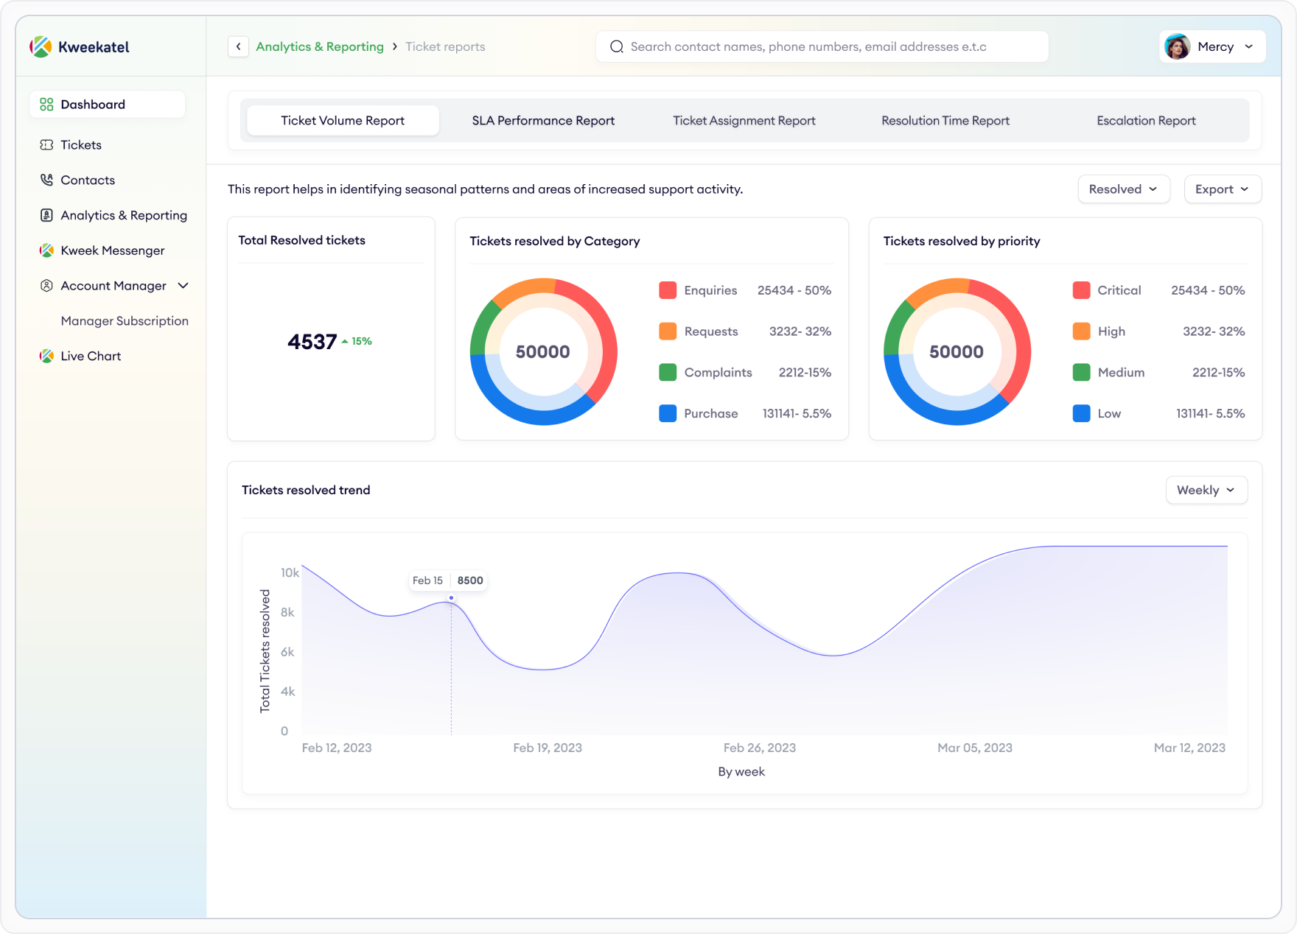Open the Mercy user menu arrow

click(1249, 46)
